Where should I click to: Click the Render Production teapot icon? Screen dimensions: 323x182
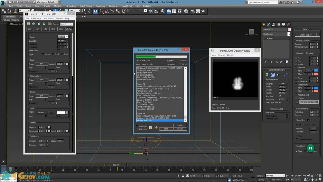pyautogui.click(x=204, y=11)
